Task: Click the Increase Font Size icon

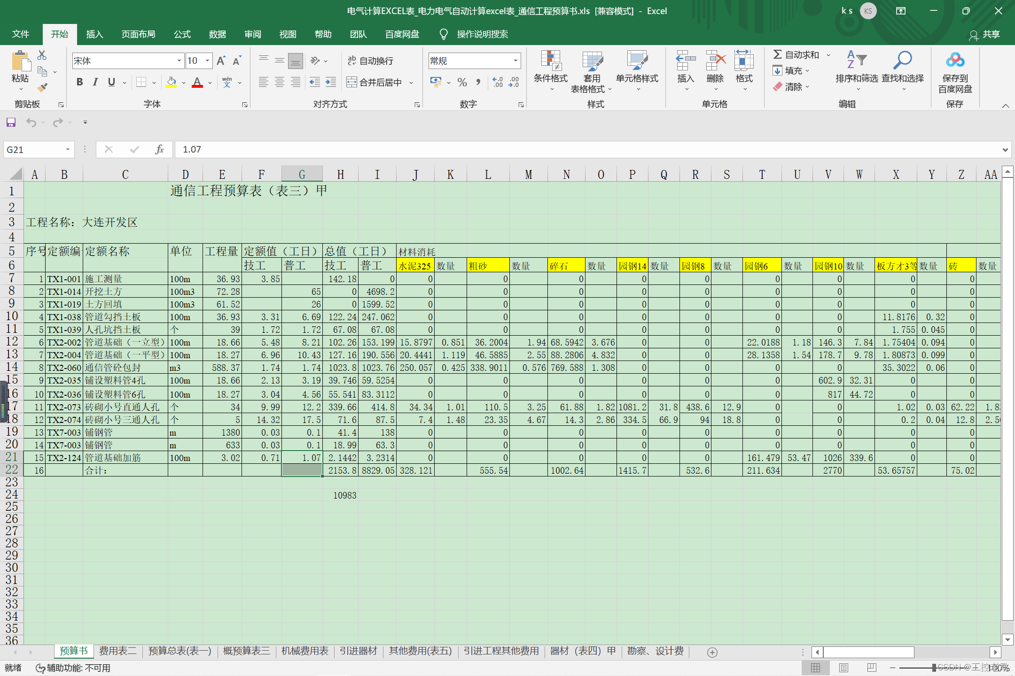Action: point(221,61)
